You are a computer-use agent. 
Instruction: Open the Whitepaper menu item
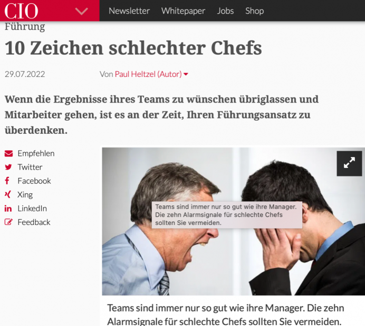click(x=183, y=11)
